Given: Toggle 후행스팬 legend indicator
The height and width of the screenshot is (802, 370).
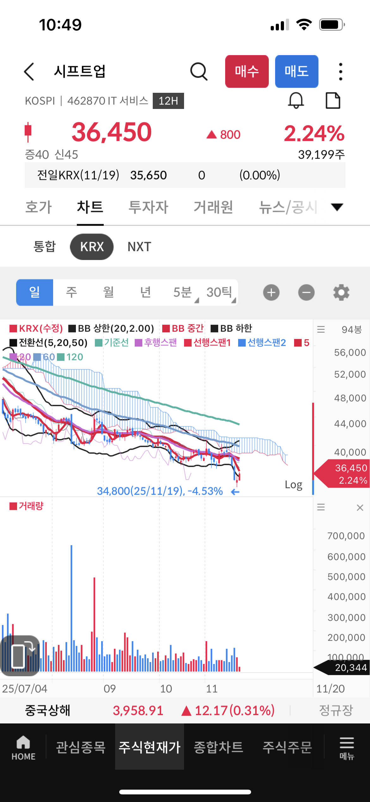Looking at the screenshot, I should click(156, 343).
